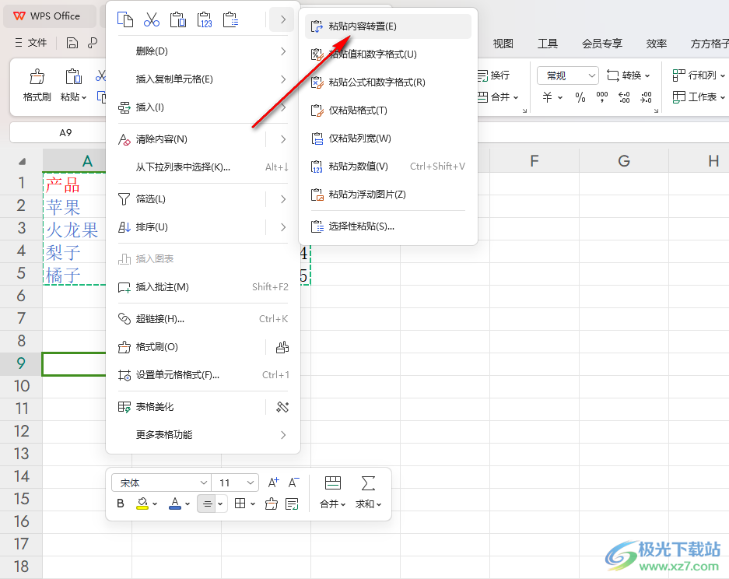Screen dimensions: 729x579
Task: Click the 粘贴 button in ribbon
Action: point(73,85)
